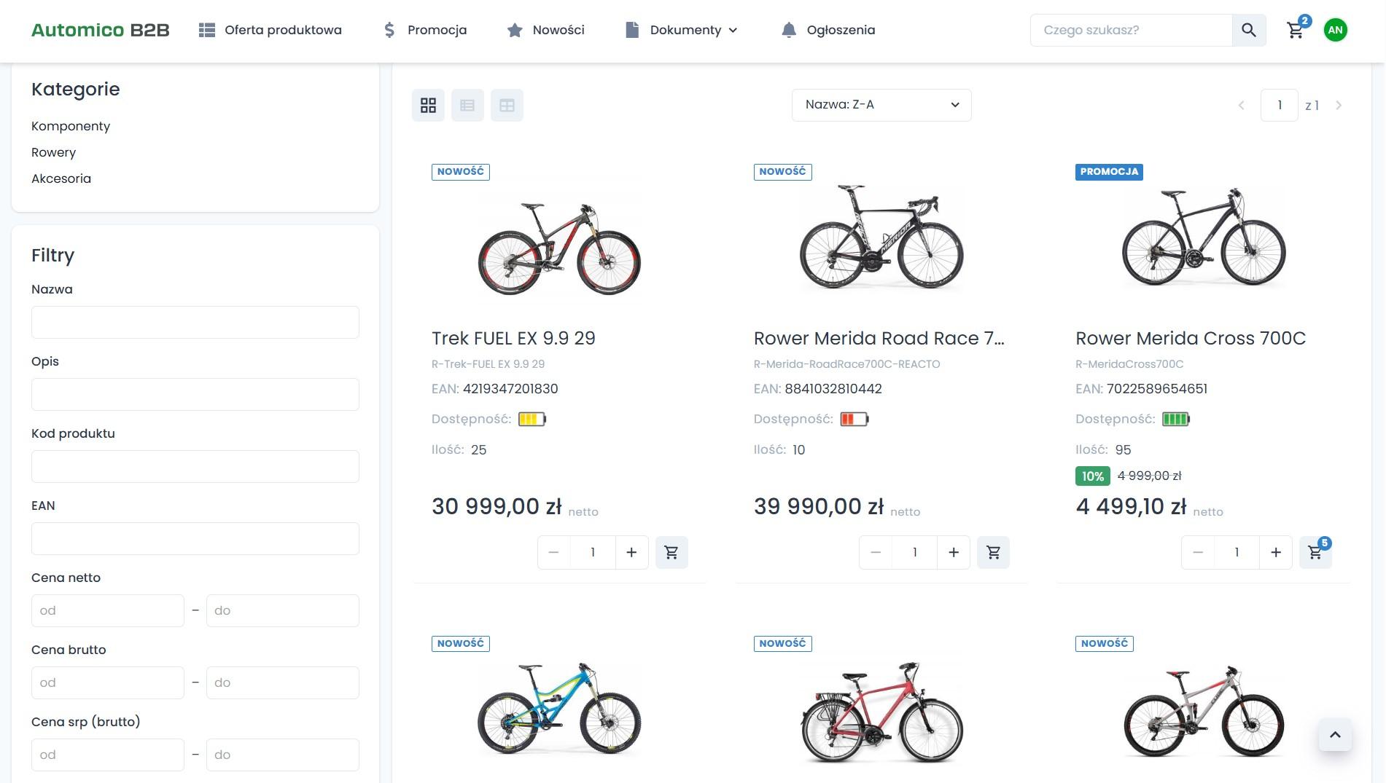Switch to grid view layout
Viewport: 1386px width, 783px height.
tap(428, 106)
